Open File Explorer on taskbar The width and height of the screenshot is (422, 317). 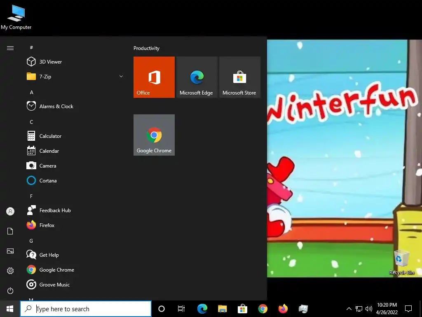(222, 309)
